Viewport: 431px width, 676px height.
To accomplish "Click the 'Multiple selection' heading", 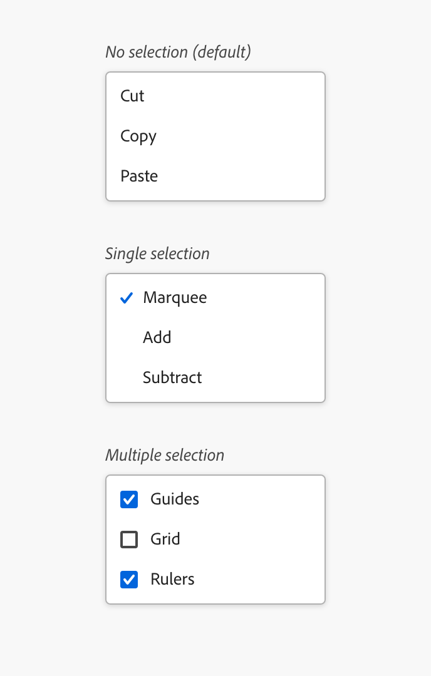I will pyautogui.click(x=165, y=455).
